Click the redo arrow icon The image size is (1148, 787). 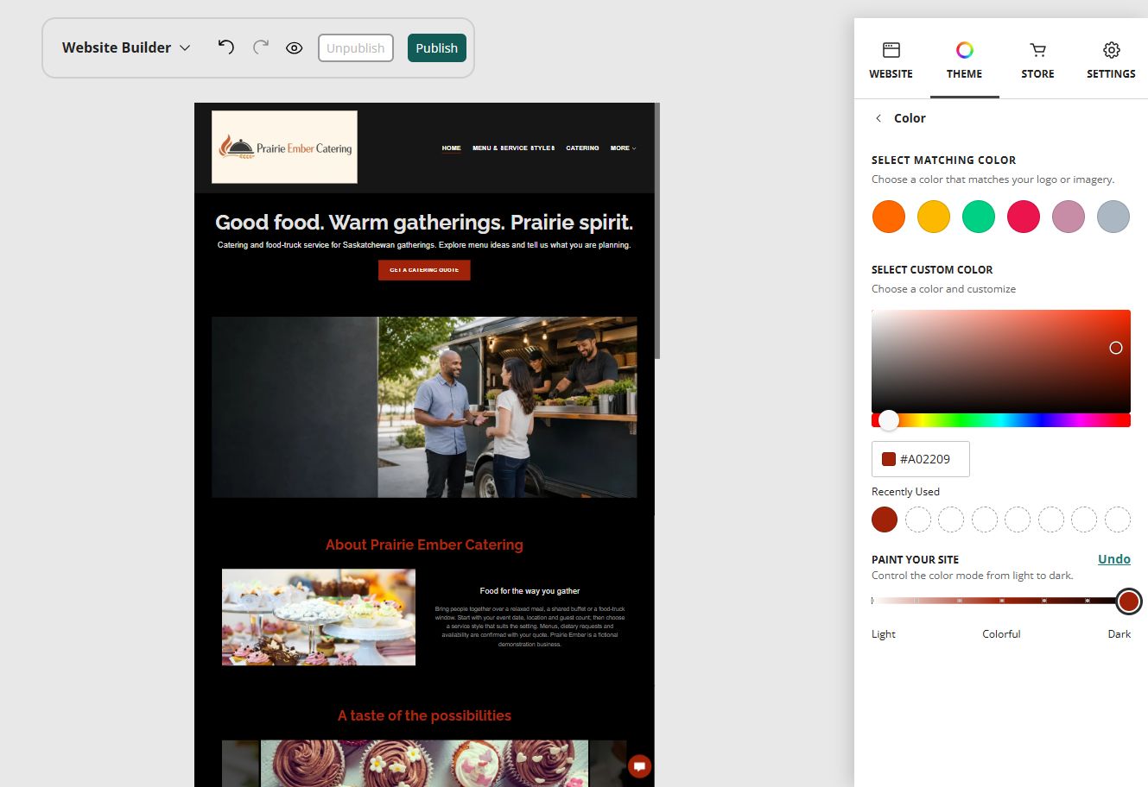[x=260, y=47]
